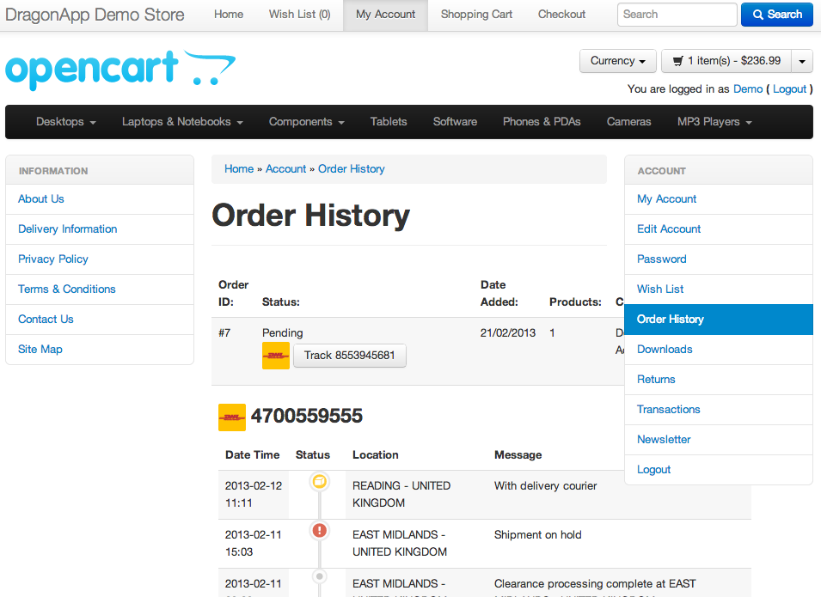Open the Shopping Cart tab

point(476,15)
